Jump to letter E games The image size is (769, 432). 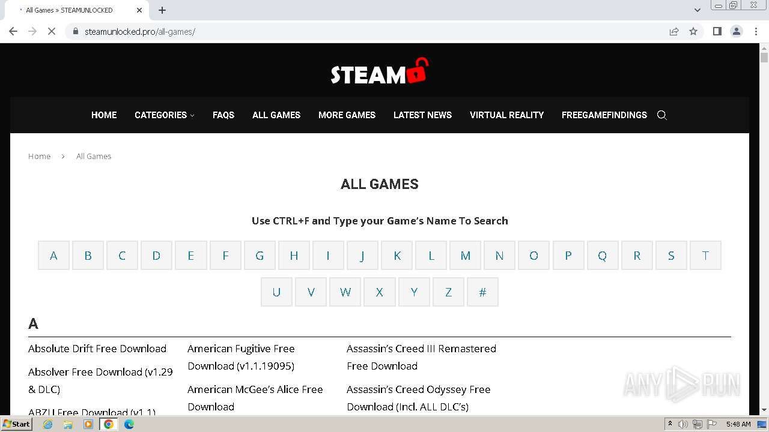tap(191, 256)
